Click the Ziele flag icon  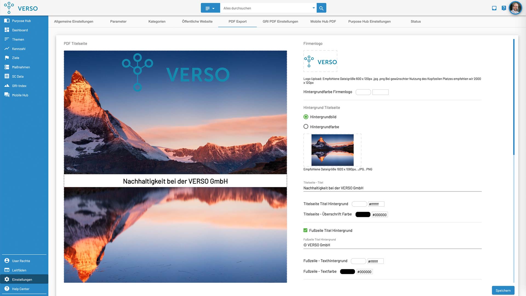click(7, 58)
